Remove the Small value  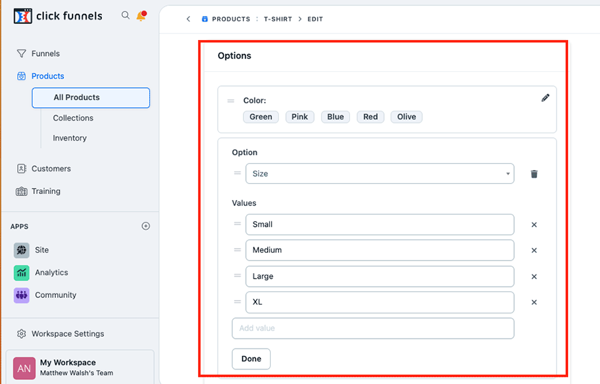click(534, 225)
